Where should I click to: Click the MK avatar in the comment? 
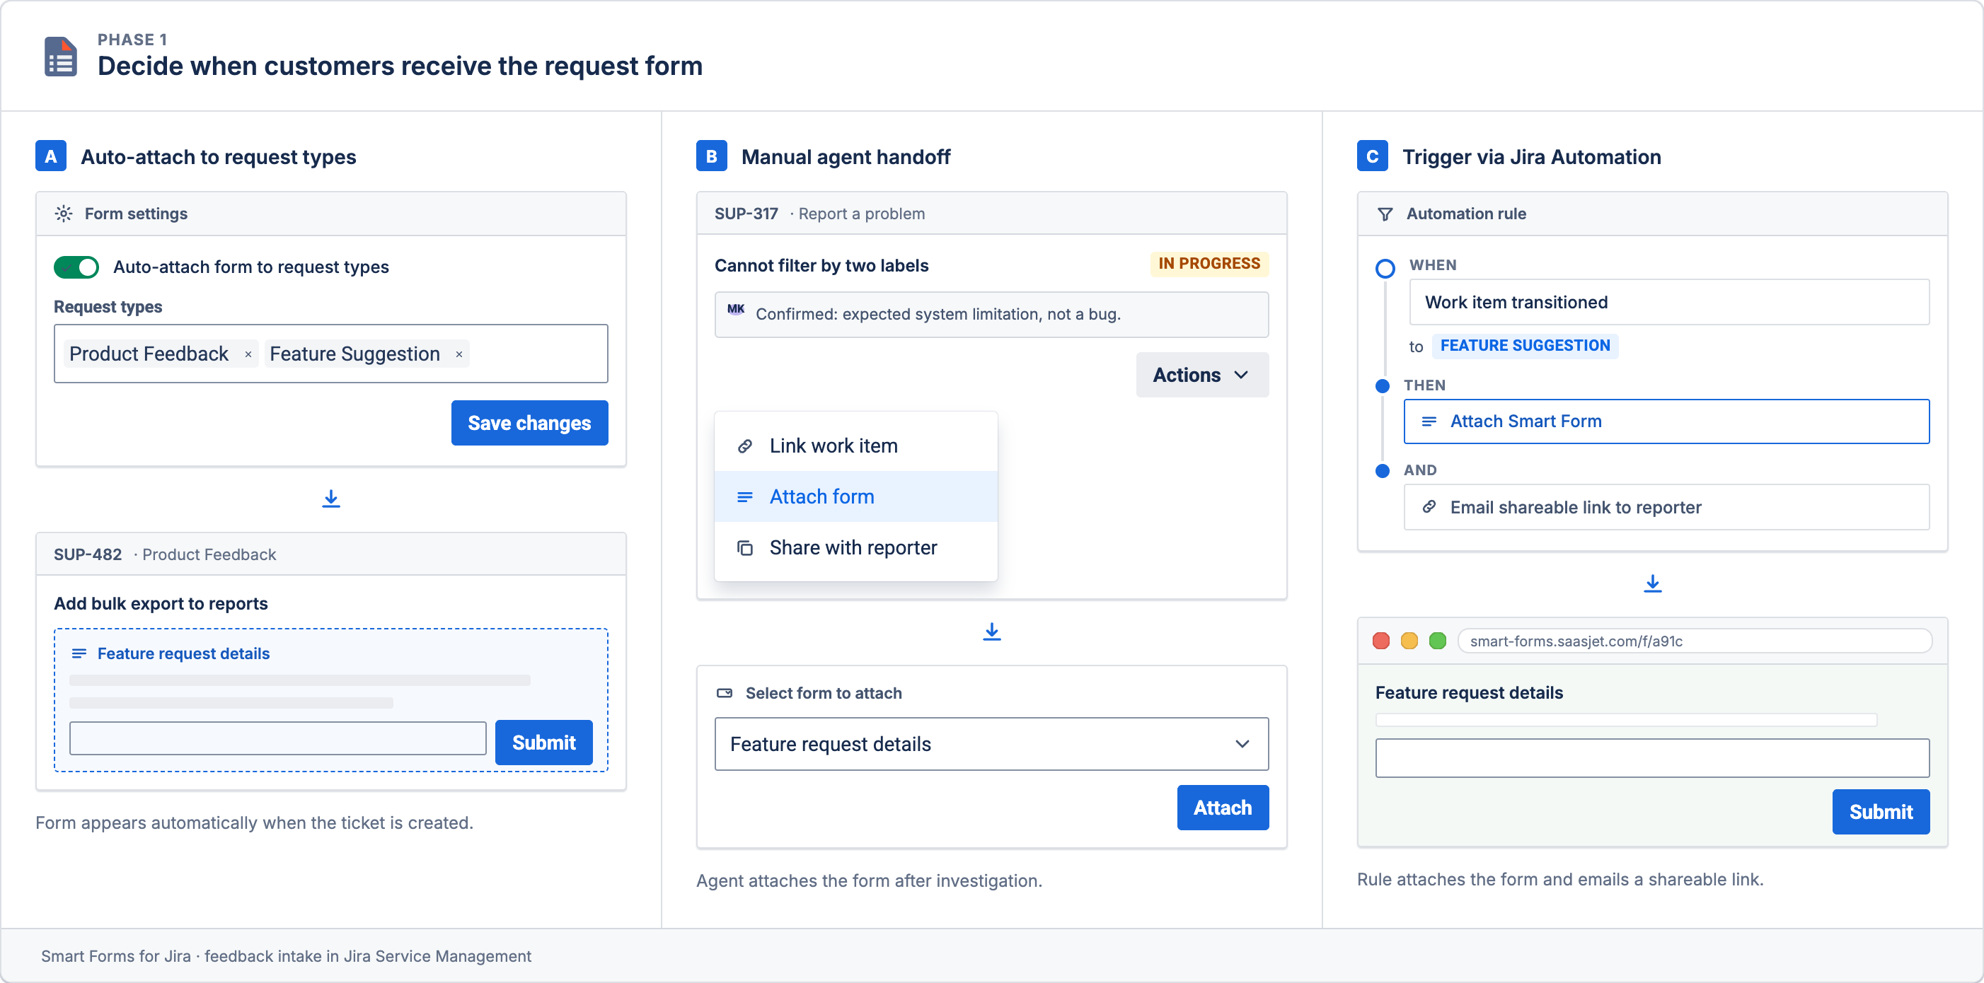(x=736, y=308)
